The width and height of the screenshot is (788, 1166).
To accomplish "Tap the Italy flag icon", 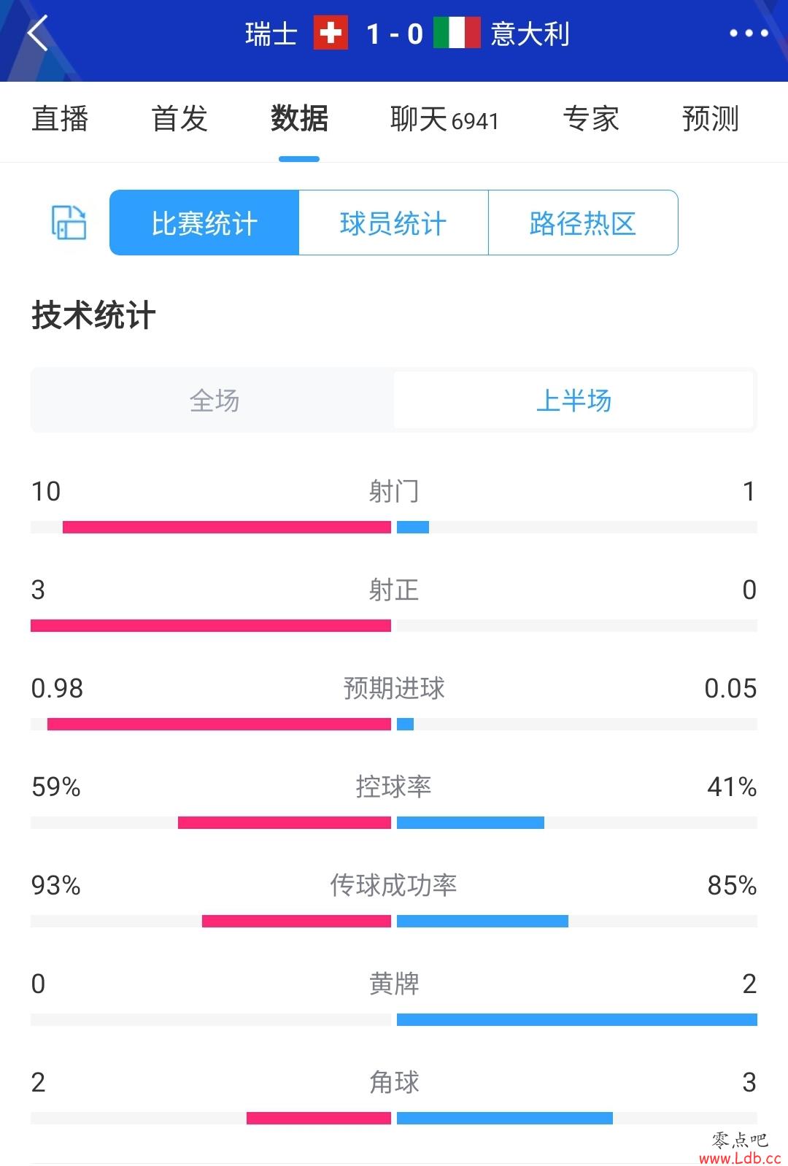I will point(457,34).
